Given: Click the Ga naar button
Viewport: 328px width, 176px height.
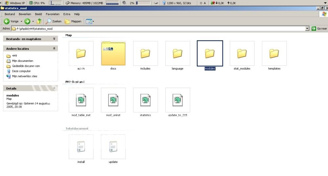Looking at the screenshot, I should [319, 28].
